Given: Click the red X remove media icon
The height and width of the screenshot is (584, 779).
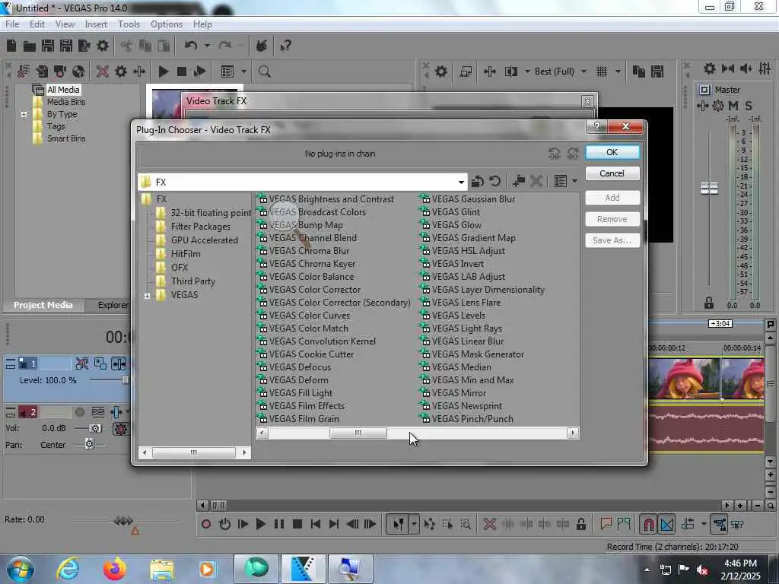Looking at the screenshot, I should (103, 71).
